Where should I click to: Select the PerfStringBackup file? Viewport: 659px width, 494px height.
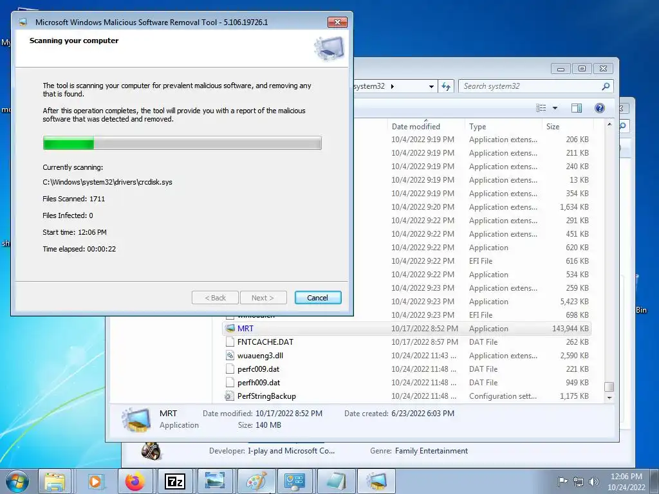pos(407,396)
